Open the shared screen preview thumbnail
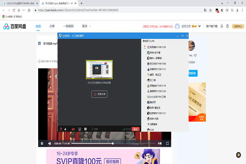The image size is (246, 164). (99, 70)
